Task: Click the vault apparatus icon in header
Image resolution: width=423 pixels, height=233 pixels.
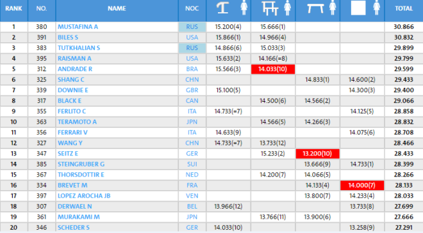Action: click(x=222, y=8)
